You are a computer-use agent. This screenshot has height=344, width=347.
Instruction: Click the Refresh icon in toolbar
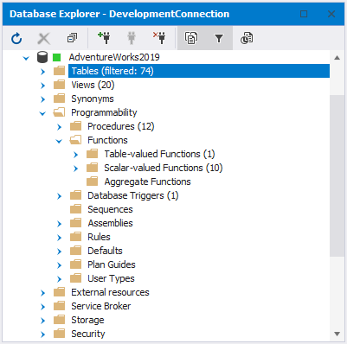click(16, 38)
